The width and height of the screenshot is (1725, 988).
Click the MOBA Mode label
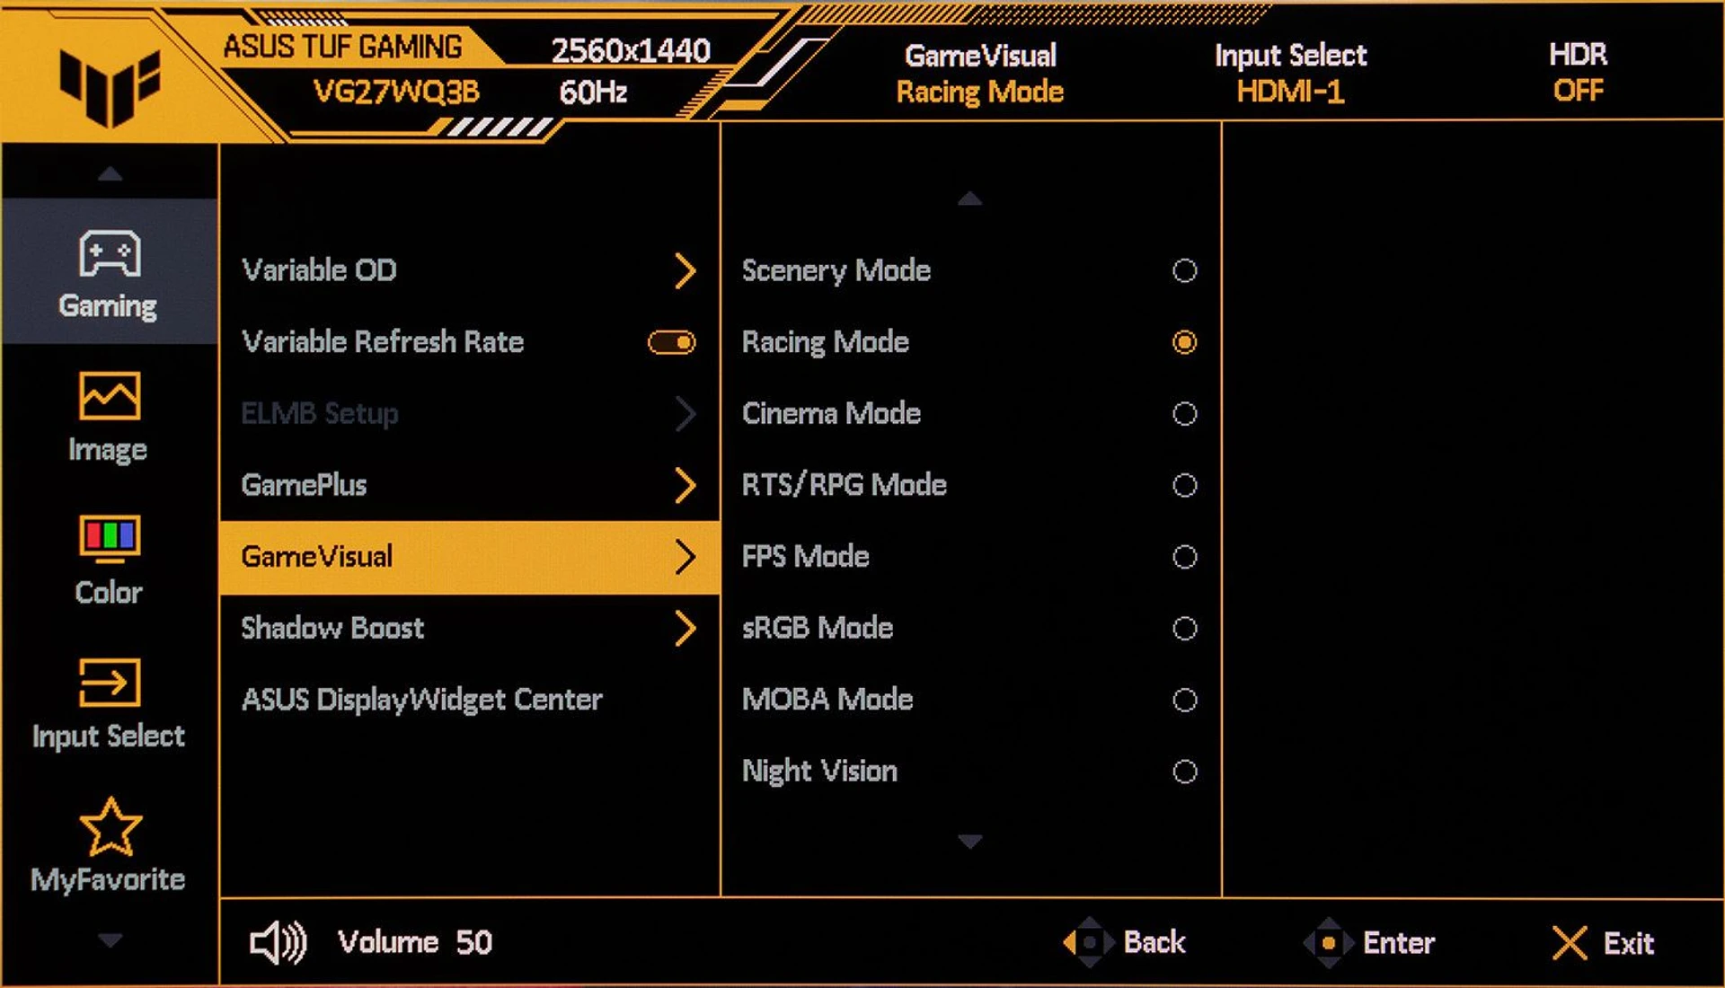coord(827,700)
